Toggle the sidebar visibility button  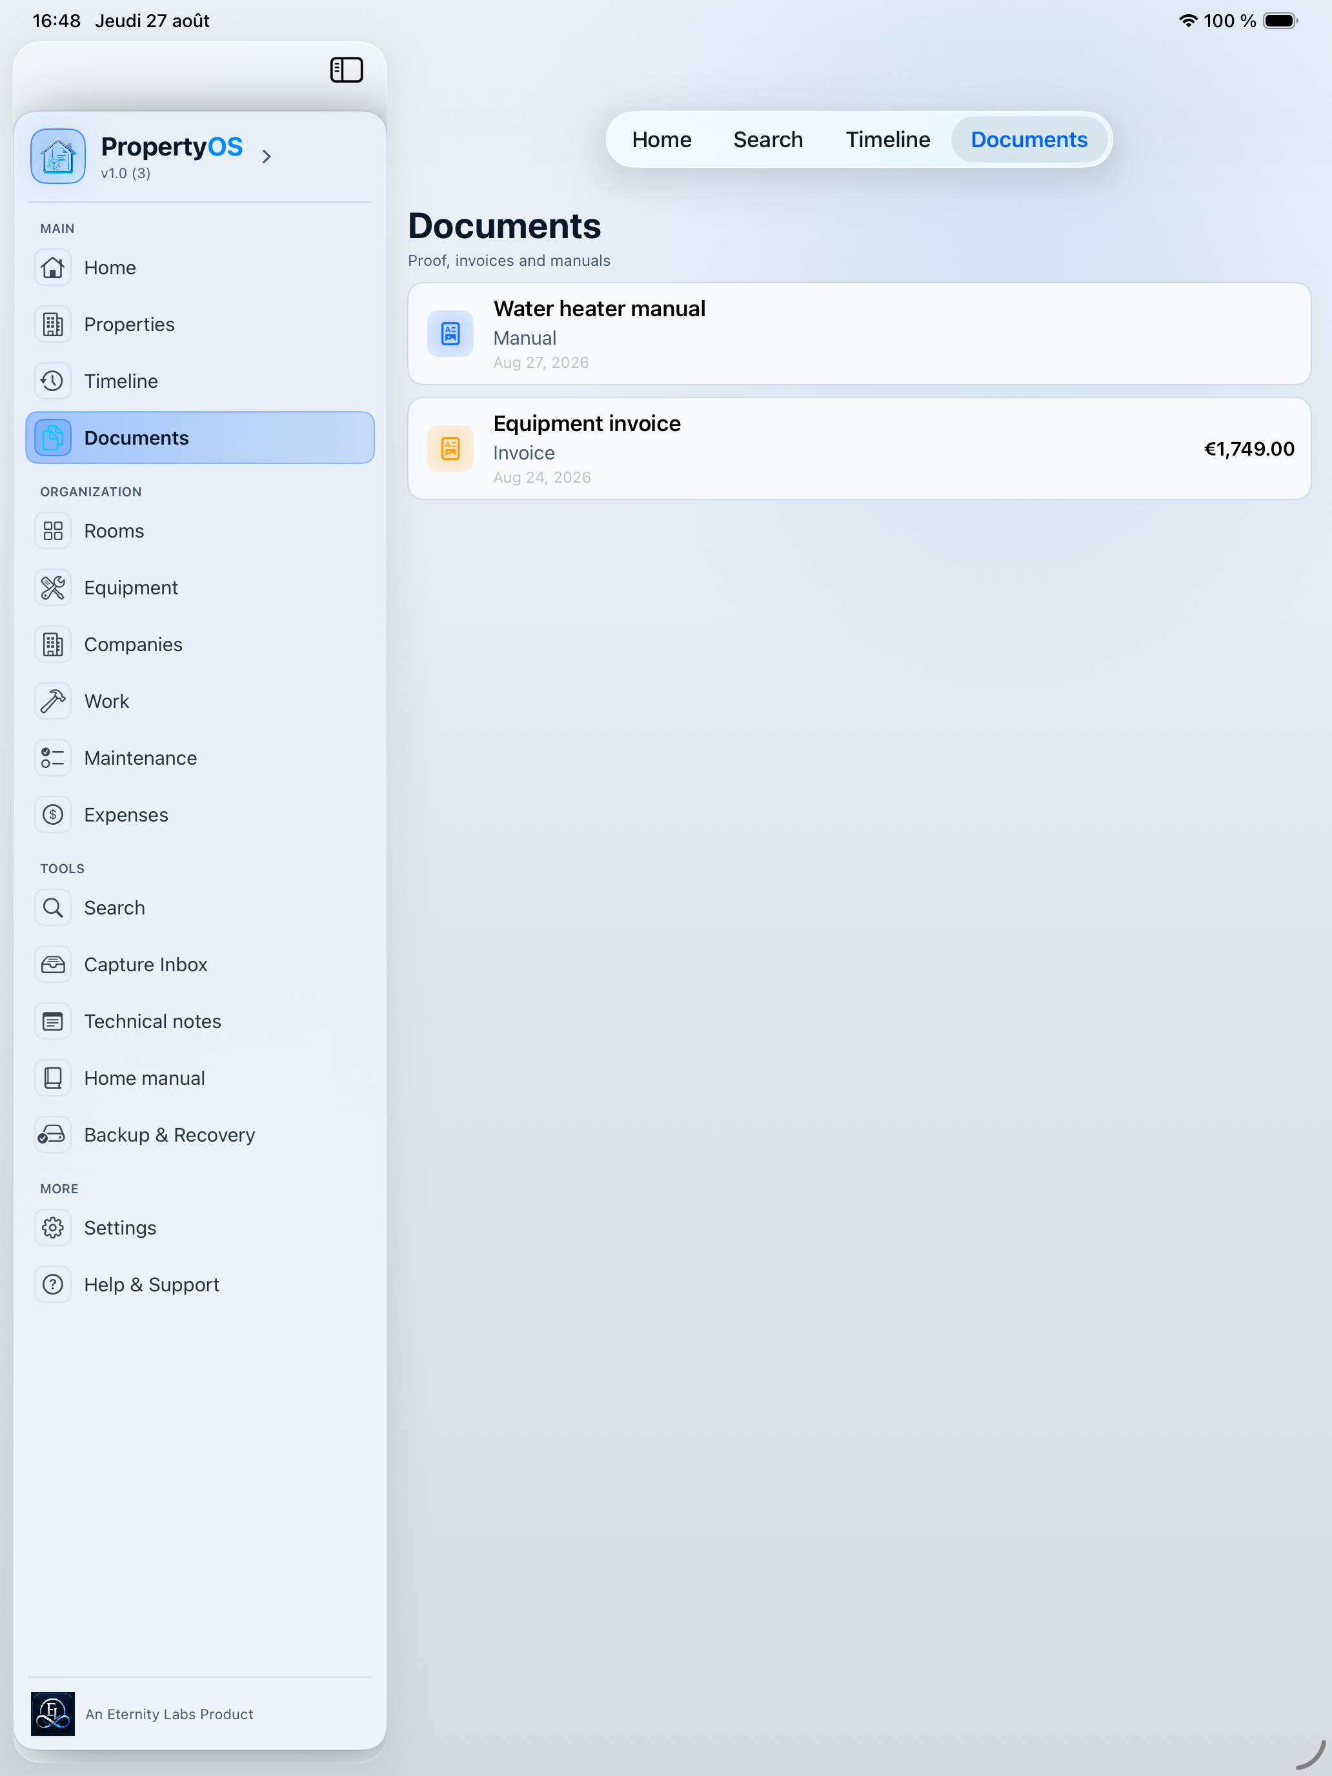tap(346, 70)
